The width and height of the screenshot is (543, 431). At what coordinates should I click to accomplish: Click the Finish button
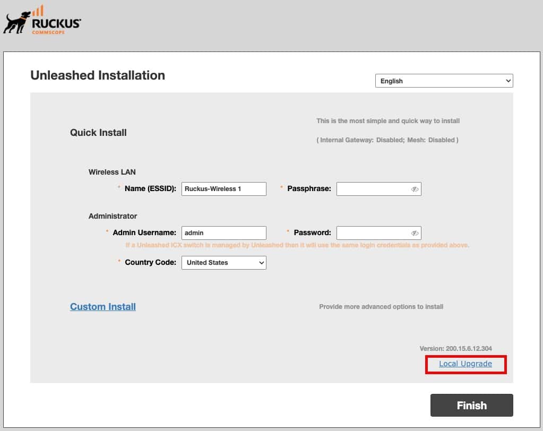[472, 405]
